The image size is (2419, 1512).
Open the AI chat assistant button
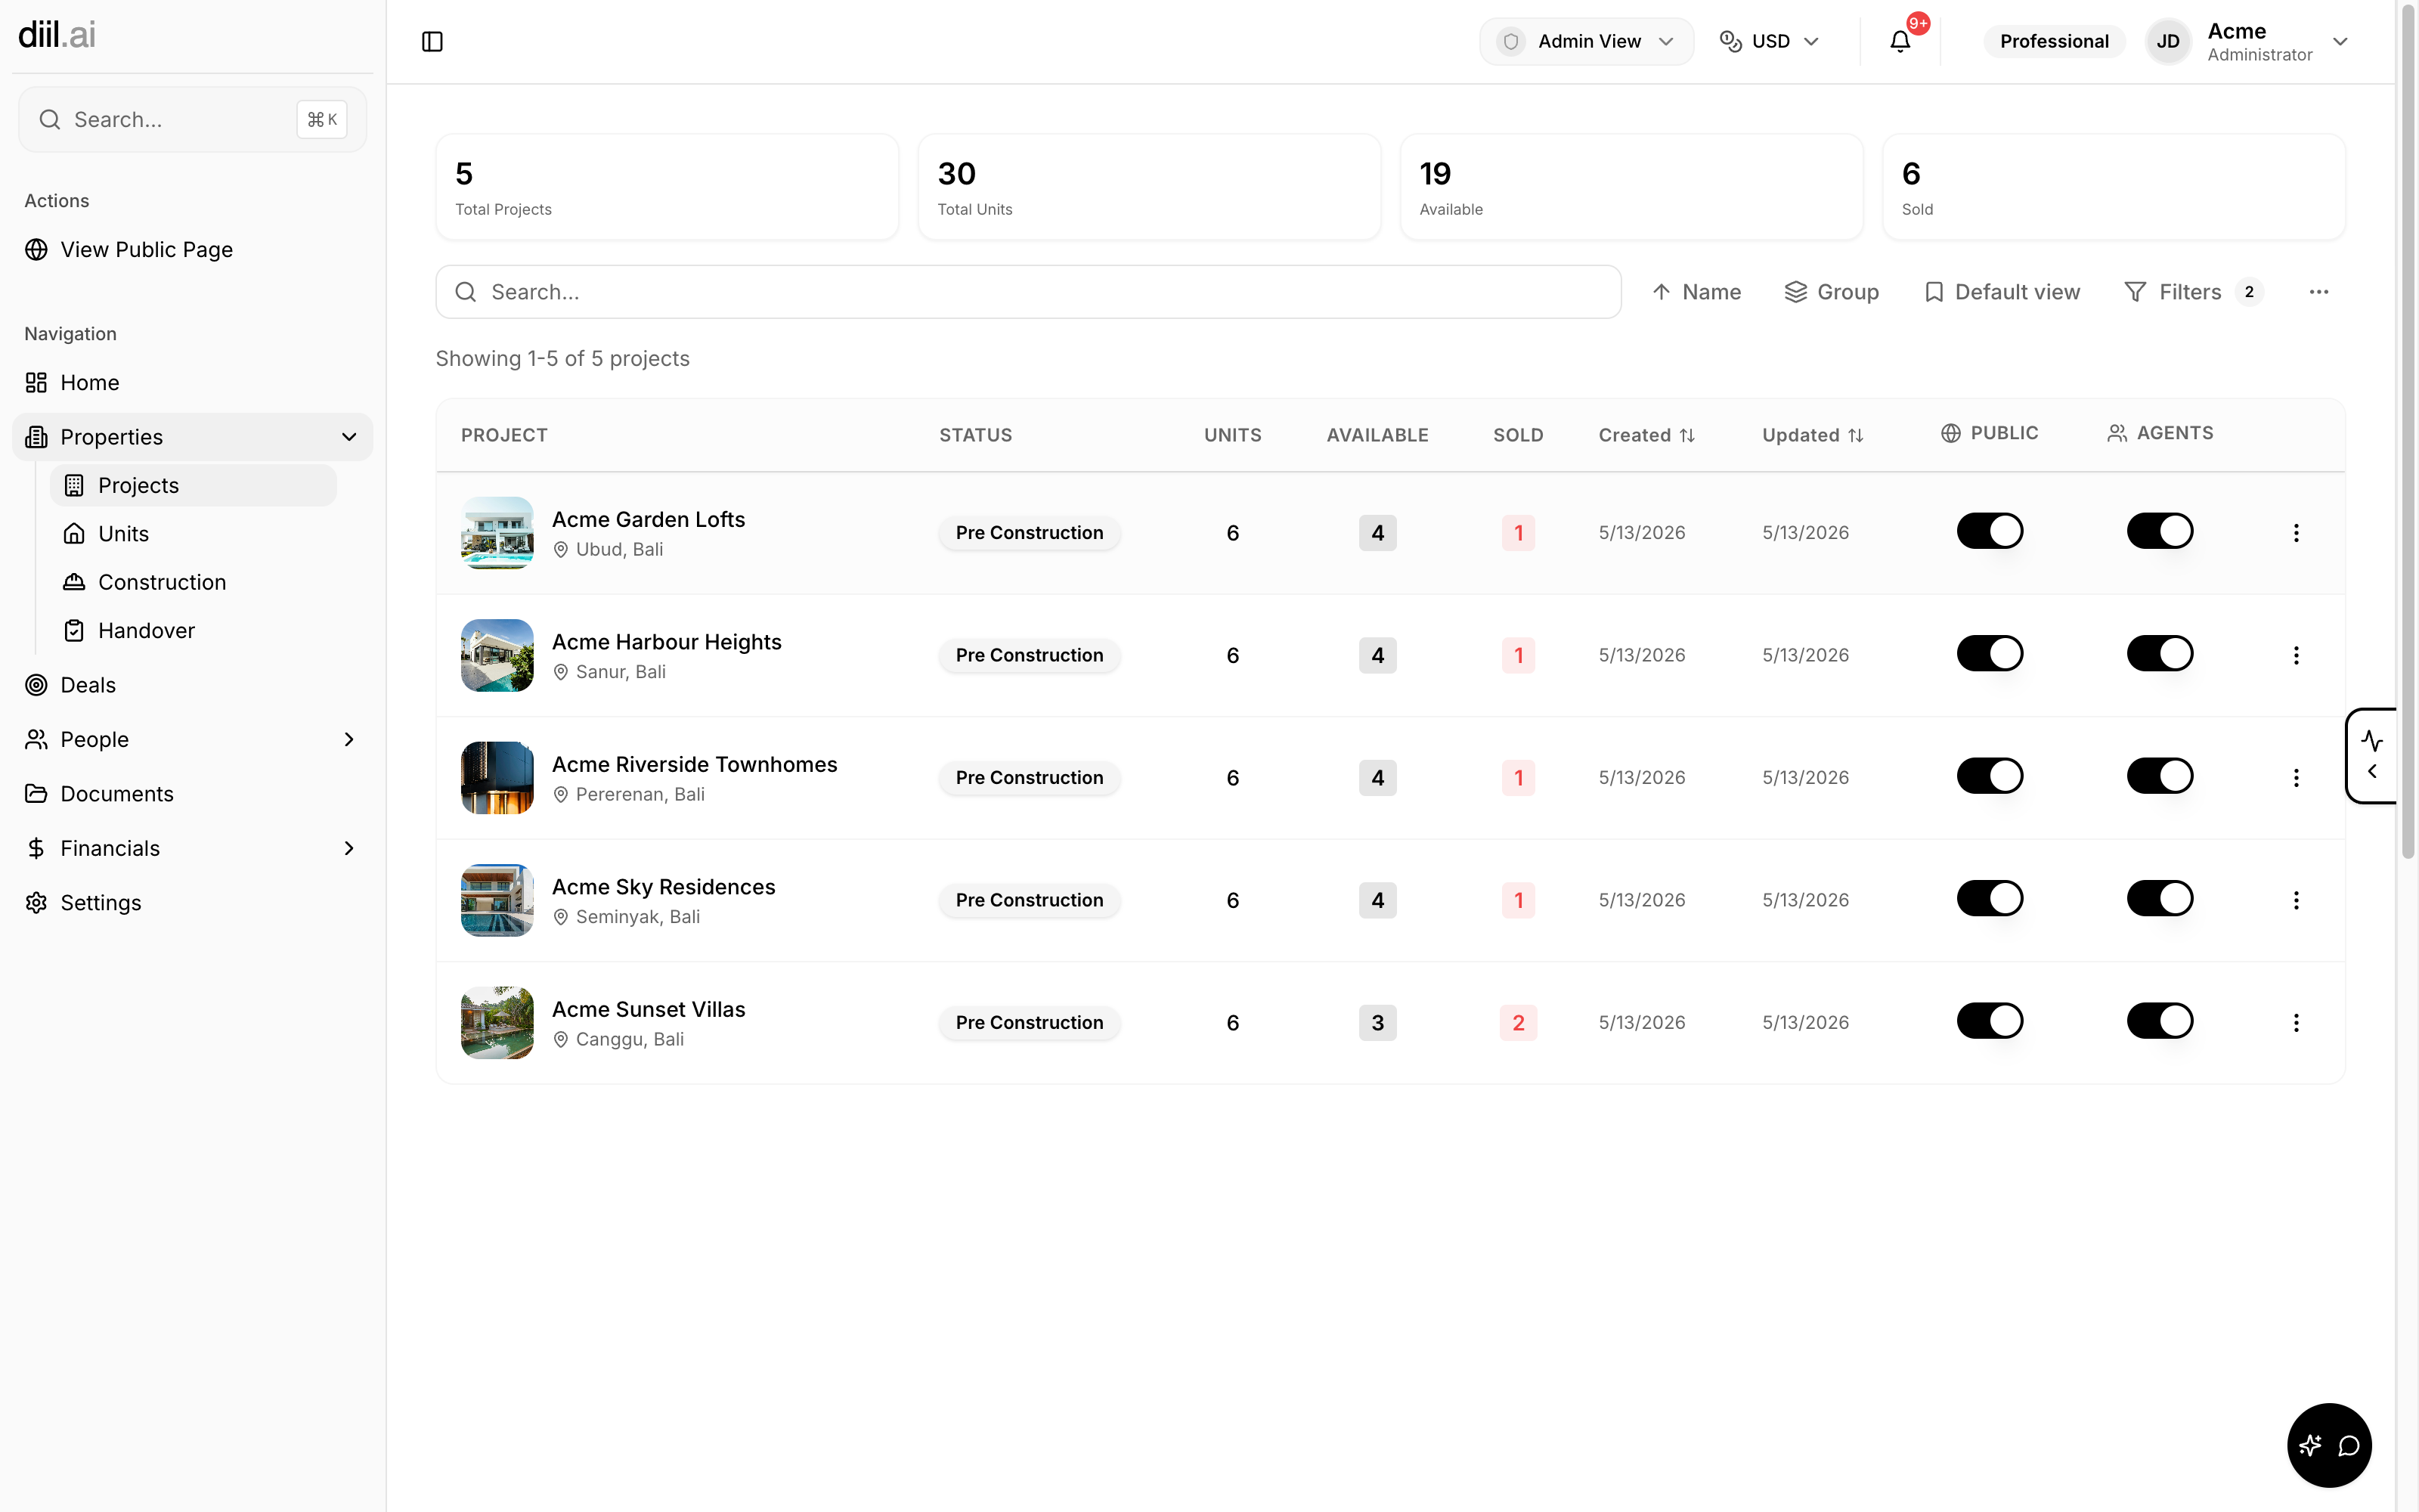2329,1445
